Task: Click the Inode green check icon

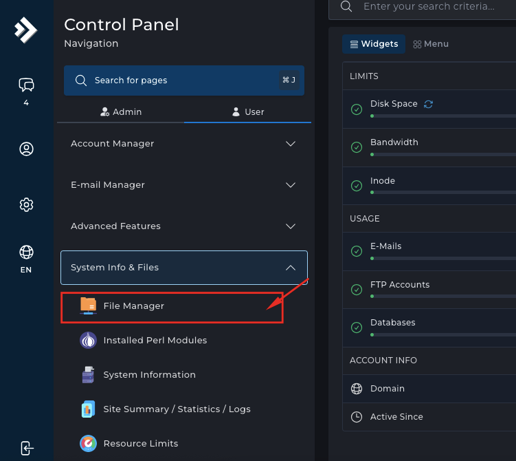Action: click(x=357, y=186)
